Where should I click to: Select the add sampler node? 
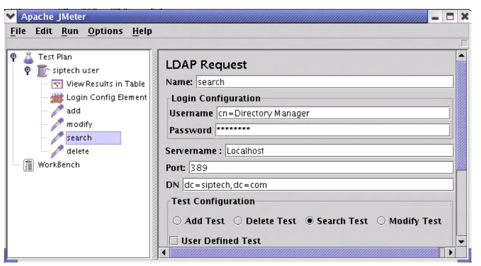[x=74, y=111]
